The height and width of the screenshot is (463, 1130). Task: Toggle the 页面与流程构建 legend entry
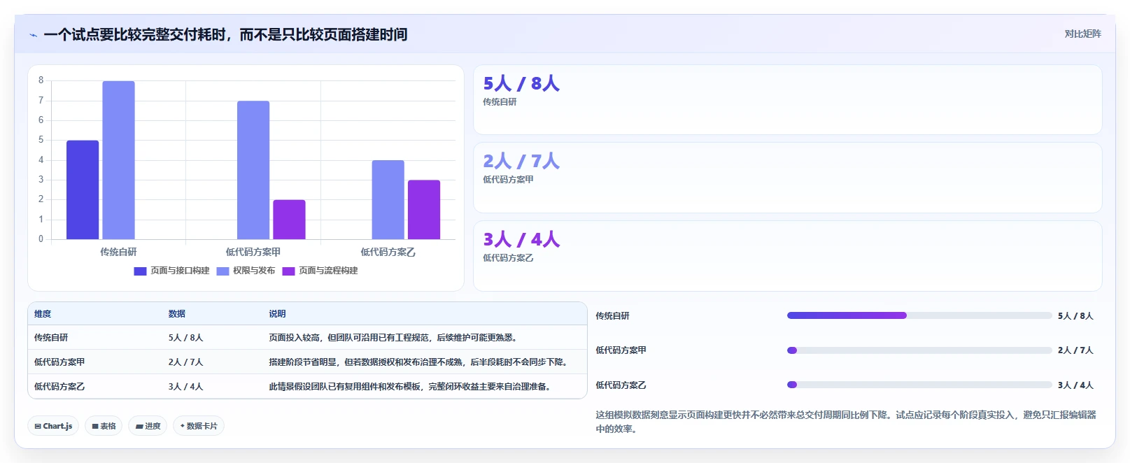pyautogui.click(x=320, y=271)
